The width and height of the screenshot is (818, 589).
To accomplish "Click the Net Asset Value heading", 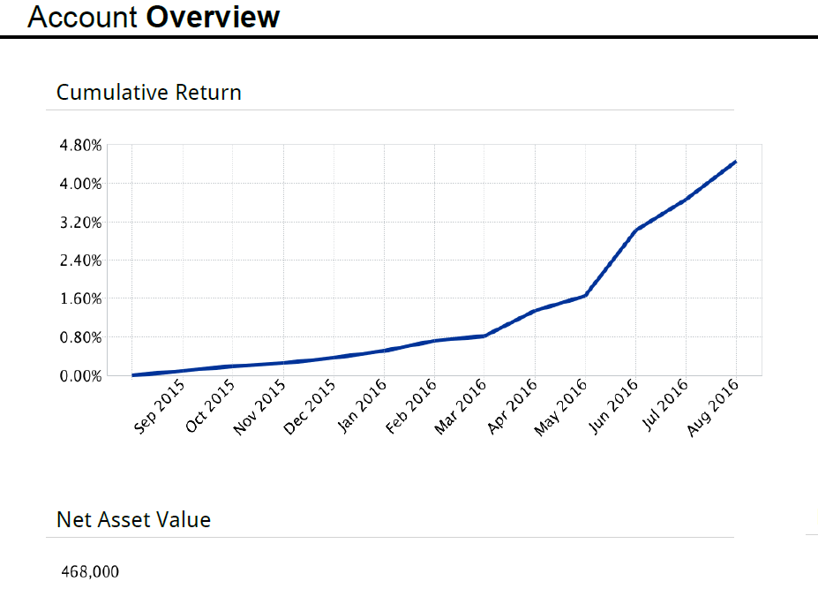I will pyautogui.click(x=133, y=519).
